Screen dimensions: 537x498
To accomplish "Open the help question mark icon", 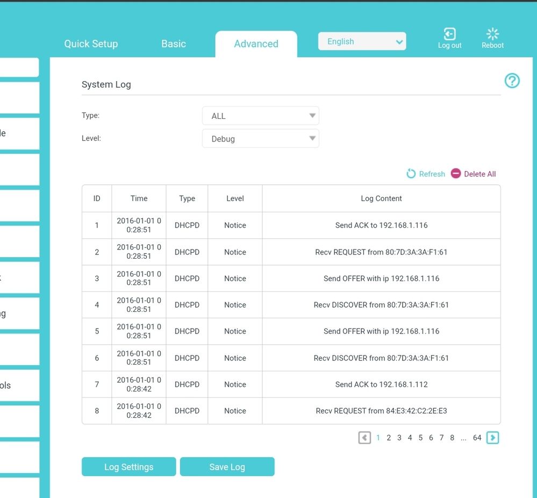I will 512,81.
